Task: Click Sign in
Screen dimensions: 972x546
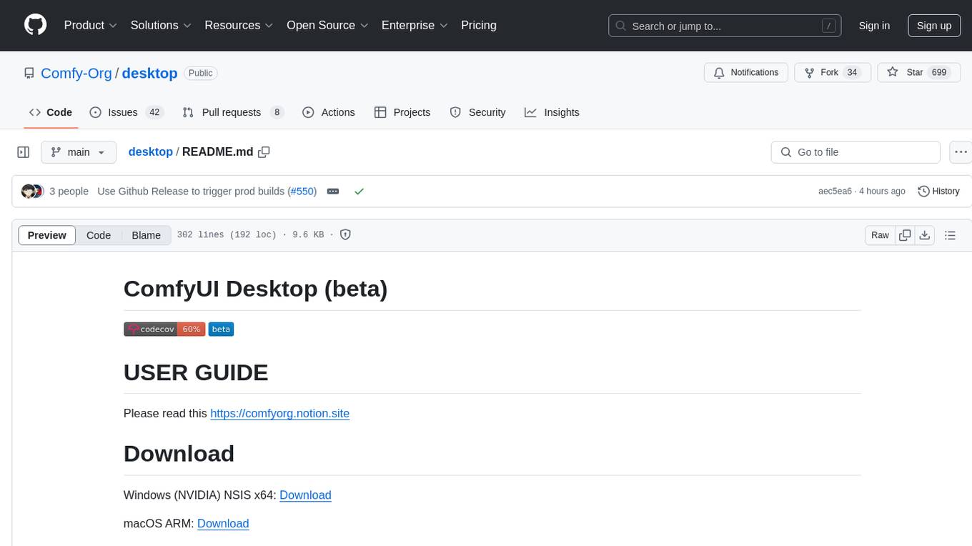Action: click(x=874, y=26)
